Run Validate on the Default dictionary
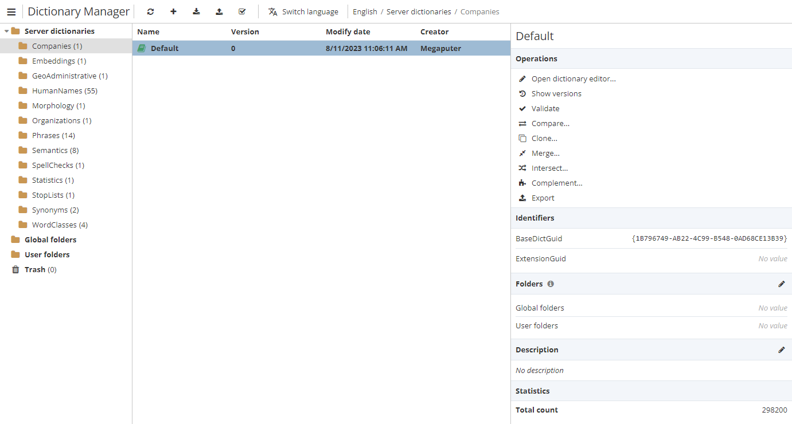Image resolution: width=792 pixels, height=424 pixels. tap(544, 108)
